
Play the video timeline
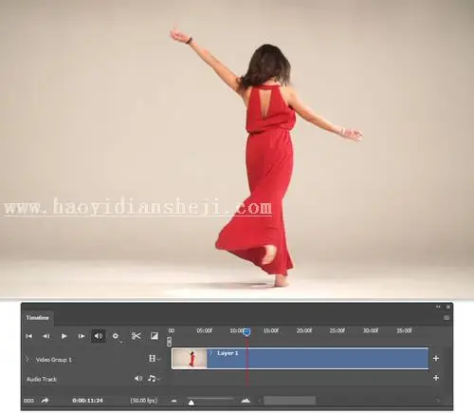[x=64, y=336]
